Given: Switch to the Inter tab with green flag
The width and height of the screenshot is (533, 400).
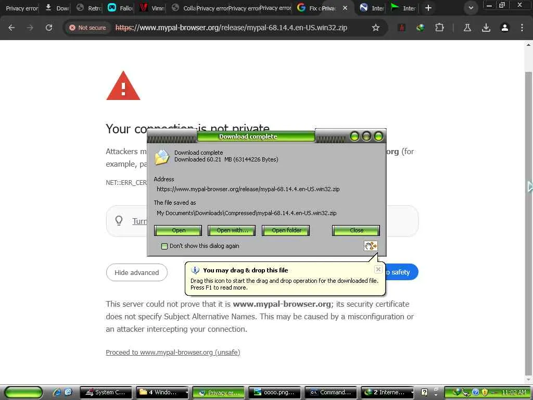Looking at the screenshot, I should (403, 8).
